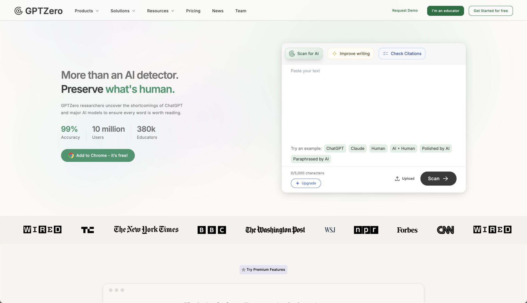Image resolution: width=527 pixels, height=303 pixels.
Task: Choose the Paraphrased by AI example
Action: pyautogui.click(x=311, y=159)
